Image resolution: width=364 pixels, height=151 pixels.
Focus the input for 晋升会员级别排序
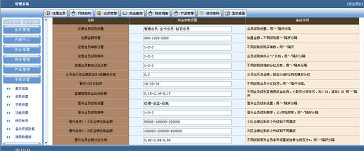pos(187,113)
